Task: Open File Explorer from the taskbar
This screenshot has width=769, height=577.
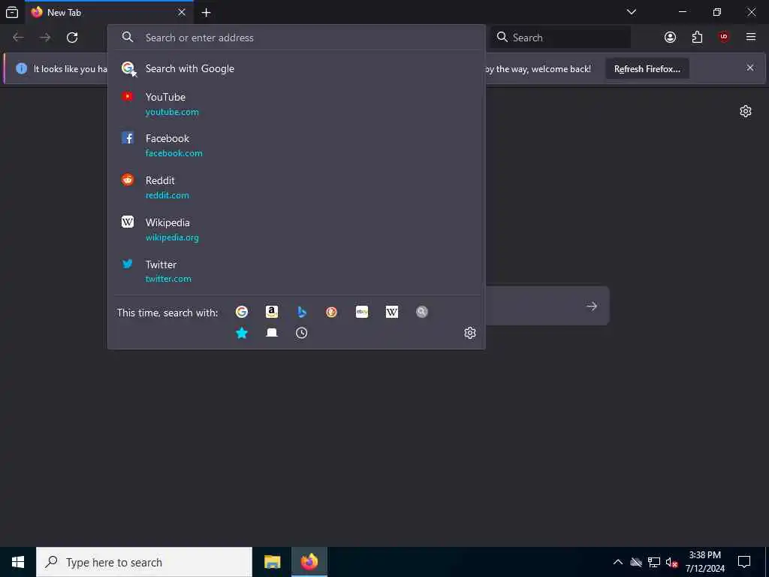Action: click(272, 562)
